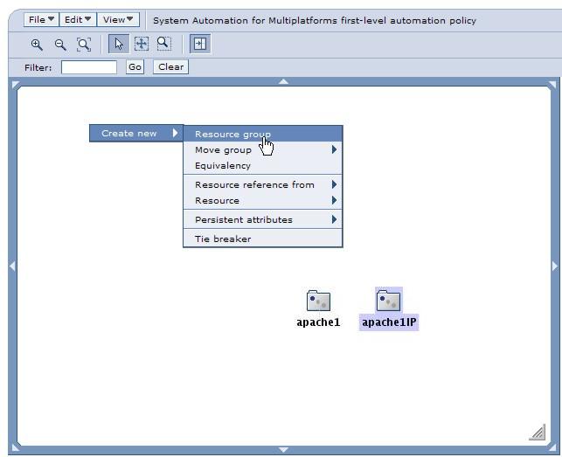562x457 pixels.
Task: Click the zoom in magnifier icon
Action: (x=37, y=45)
